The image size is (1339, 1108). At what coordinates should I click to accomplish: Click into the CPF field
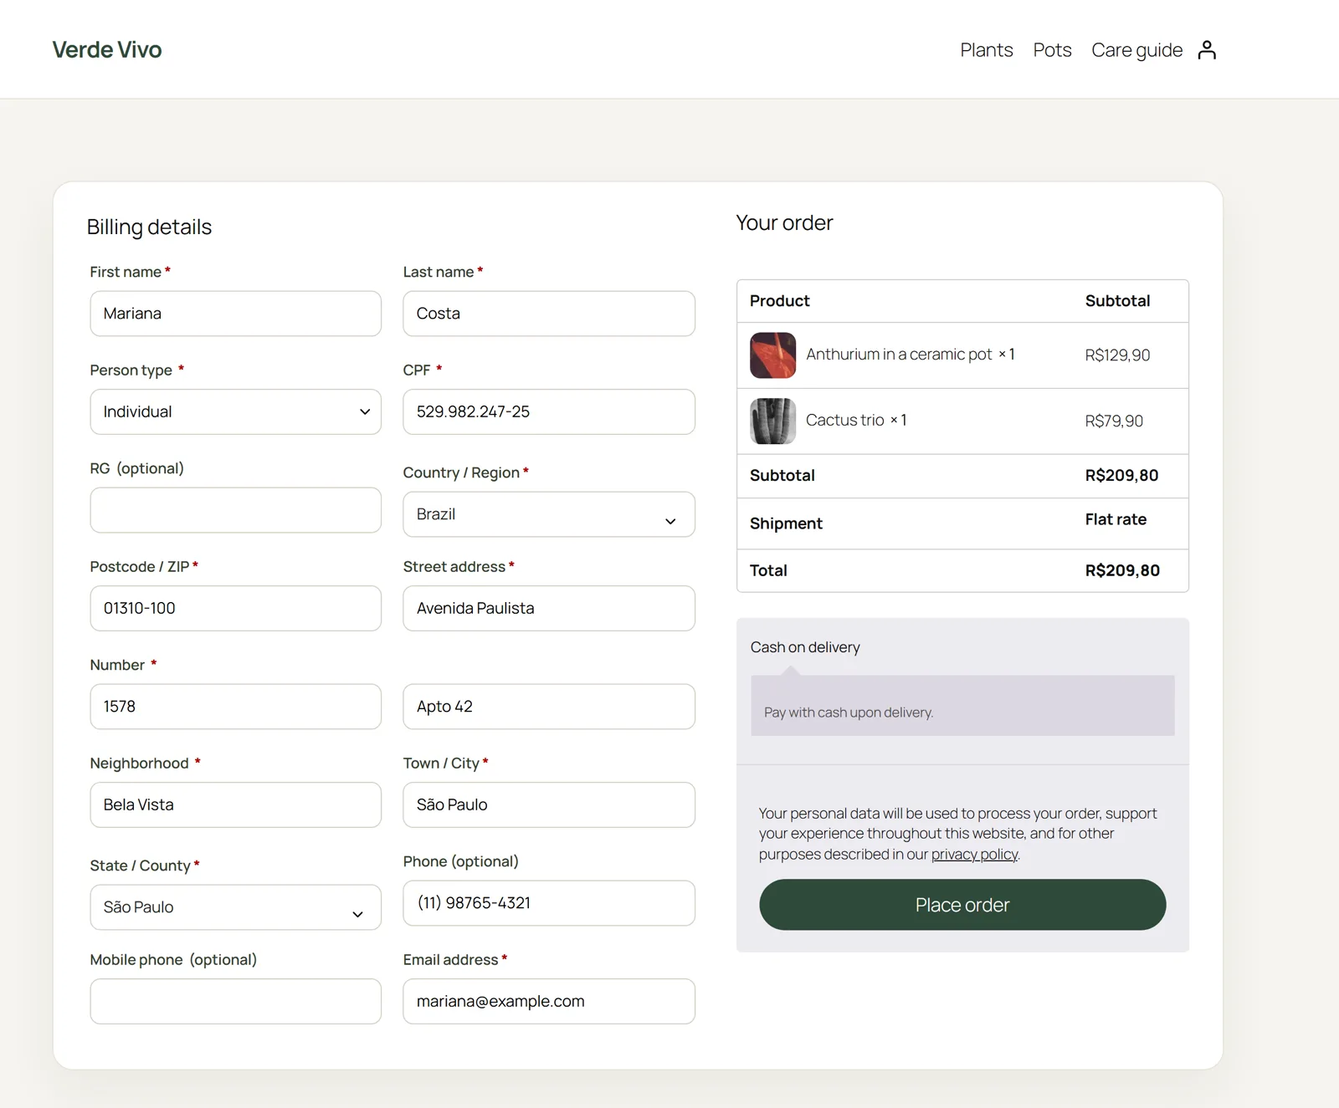(549, 411)
